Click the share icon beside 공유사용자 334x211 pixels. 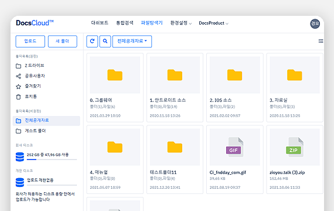coord(19,76)
